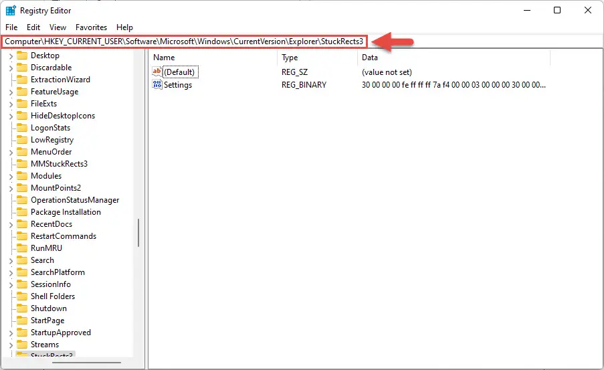
Task: Expand the Modules key
Action: [11, 177]
